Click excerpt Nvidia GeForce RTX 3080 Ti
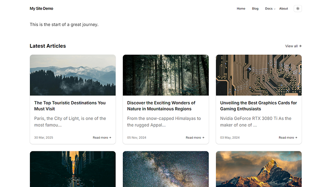Viewport: 332px width, 187px height. 256,122
